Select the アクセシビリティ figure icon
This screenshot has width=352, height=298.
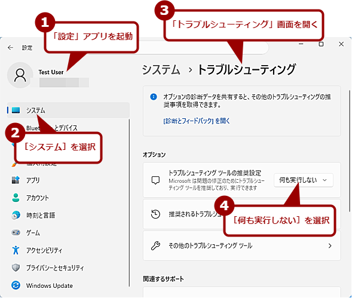[x=16, y=250]
